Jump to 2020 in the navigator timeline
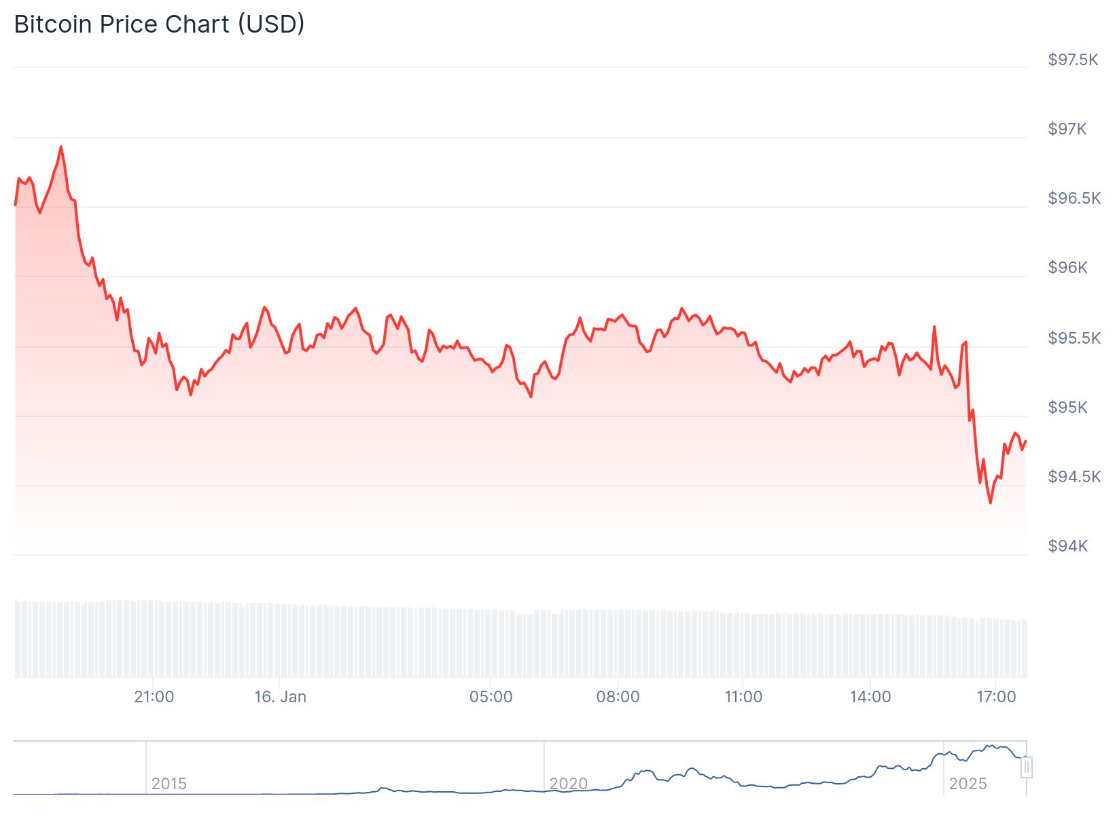The height and width of the screenshot is (815, 1117). pyautogui.click(x=568, y=784)
